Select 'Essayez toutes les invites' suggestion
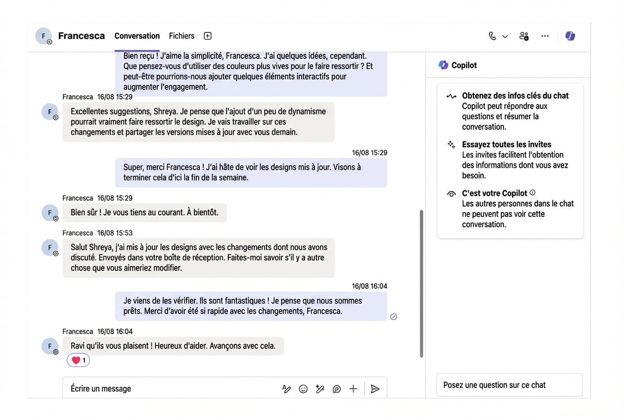625x419 pixels. pos(506,144)
